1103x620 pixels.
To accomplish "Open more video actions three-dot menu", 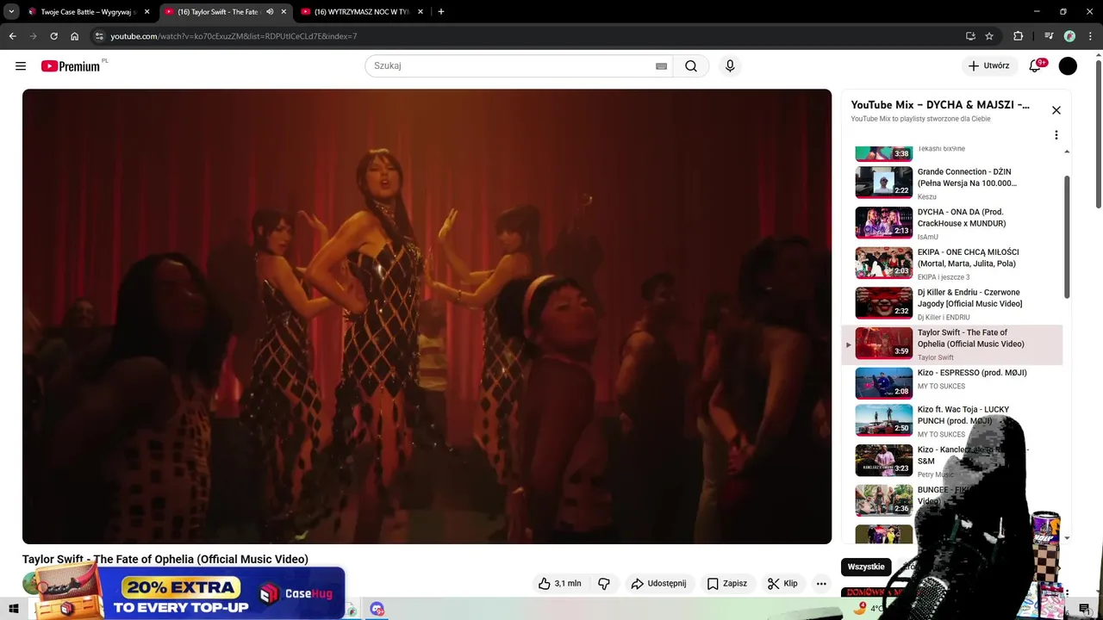I will (821, 583).
